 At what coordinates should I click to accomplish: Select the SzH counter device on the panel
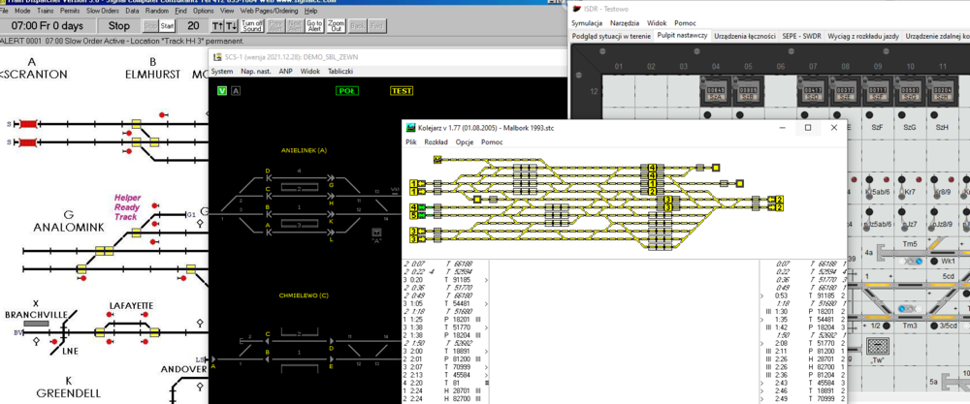[941, 93]
